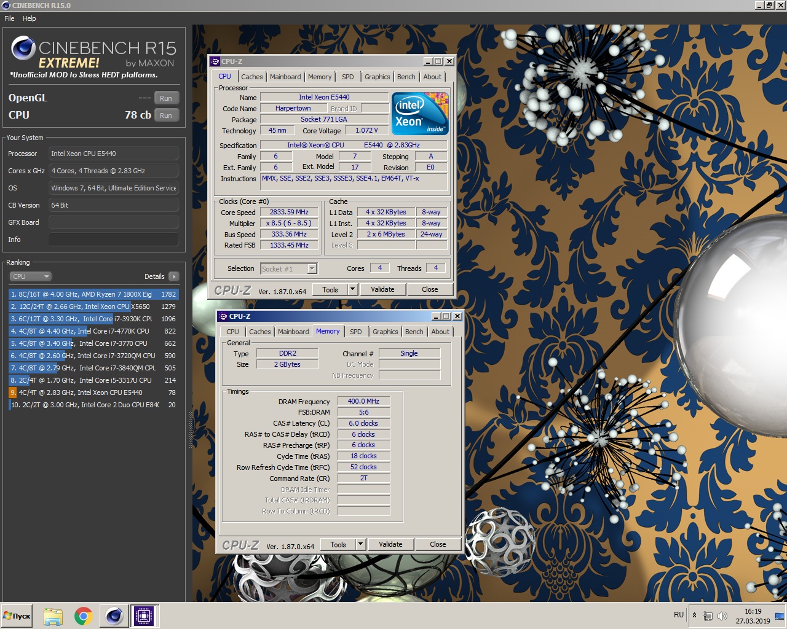
Task: Run the OpenGL benchmark
Action: click(x=166, y=98)
